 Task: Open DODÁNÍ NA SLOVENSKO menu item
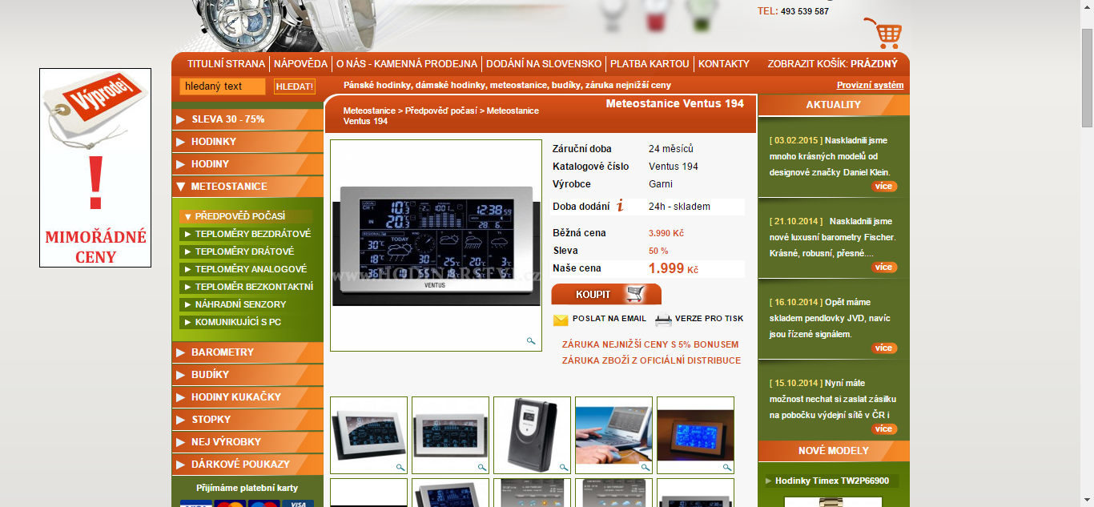tap(544, 64)
